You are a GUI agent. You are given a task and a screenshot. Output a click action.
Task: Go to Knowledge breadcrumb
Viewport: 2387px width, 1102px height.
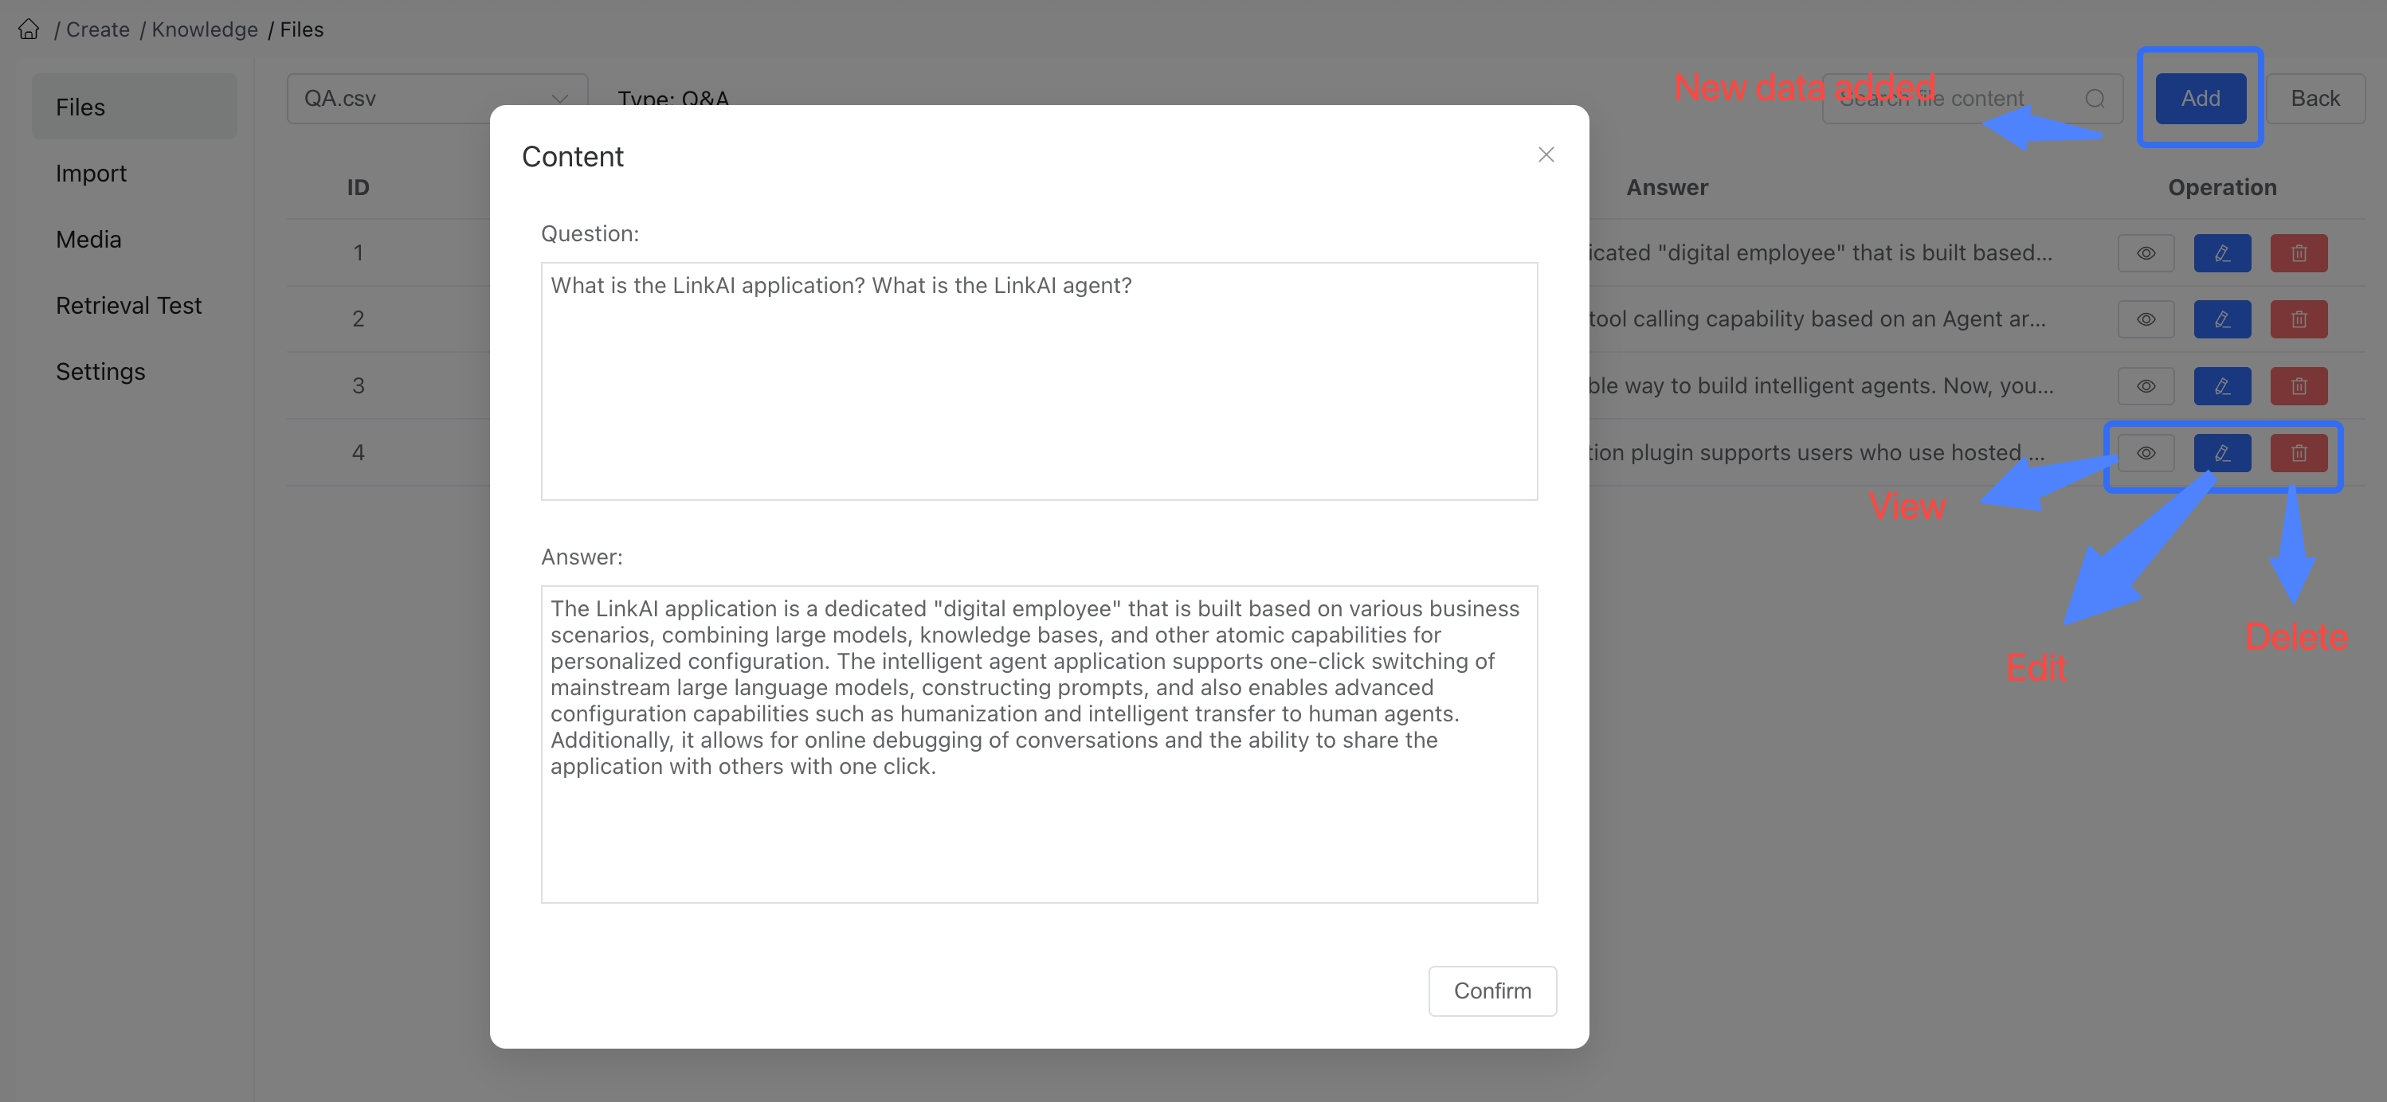[205, 29]
